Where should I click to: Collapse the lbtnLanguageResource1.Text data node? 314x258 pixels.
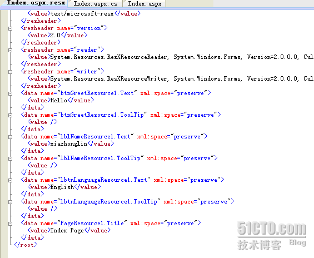10,180
